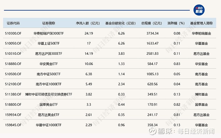Click the 证券代码 column header
The width and height of the screenshot is (221, 138).
pos(13,23)
